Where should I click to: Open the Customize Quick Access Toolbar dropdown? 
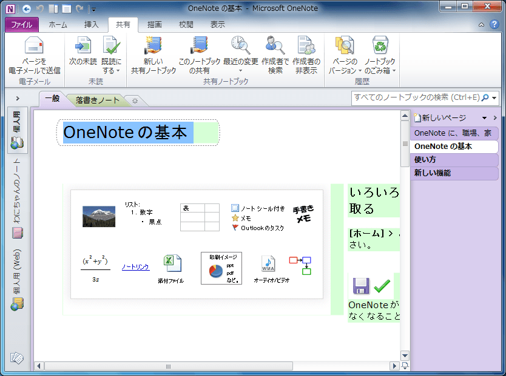pyautogui.click(x=93, y=9)
